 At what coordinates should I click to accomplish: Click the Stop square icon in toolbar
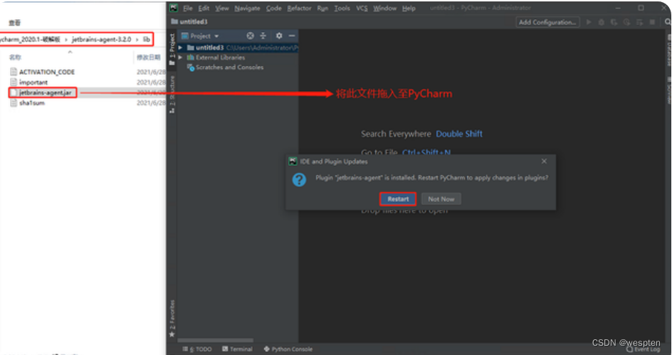652,22
